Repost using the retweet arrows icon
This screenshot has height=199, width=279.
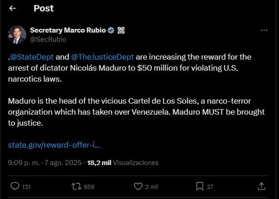click(x=76, y=187)
